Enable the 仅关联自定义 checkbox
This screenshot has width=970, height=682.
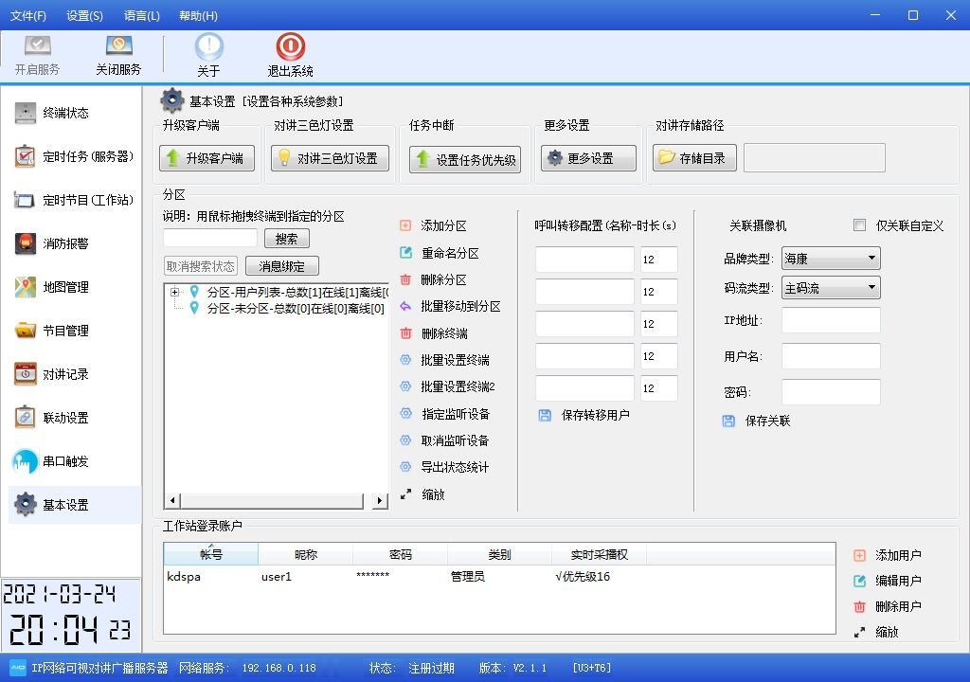860,224
